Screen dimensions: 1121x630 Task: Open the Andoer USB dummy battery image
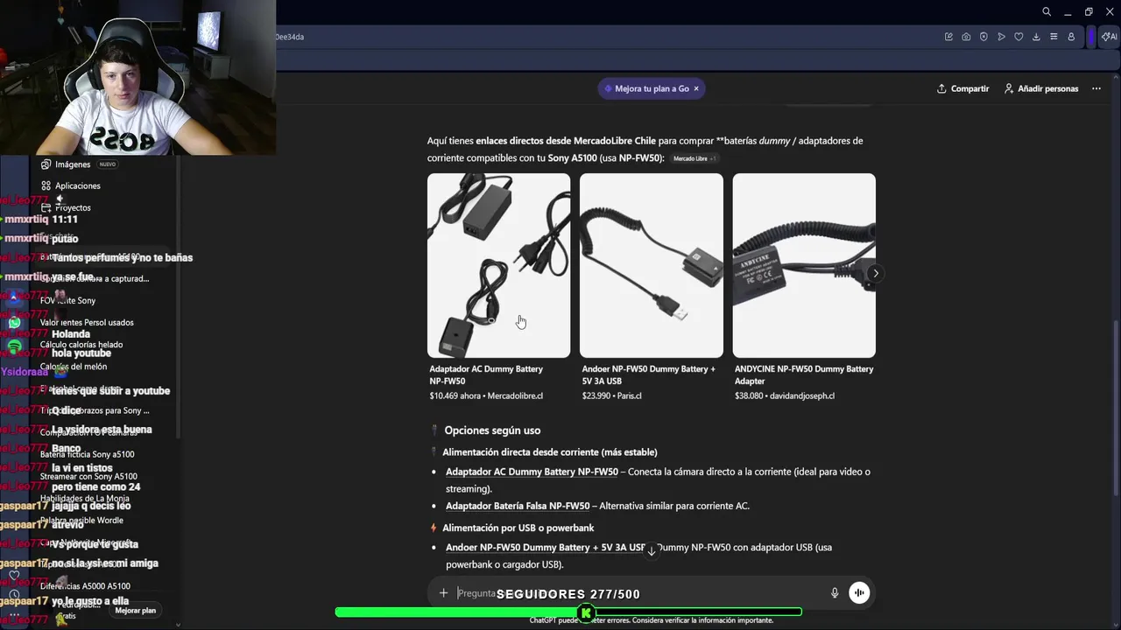click(x=652, y=265)
